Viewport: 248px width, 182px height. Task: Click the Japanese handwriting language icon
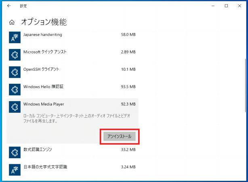pos(15,37)
